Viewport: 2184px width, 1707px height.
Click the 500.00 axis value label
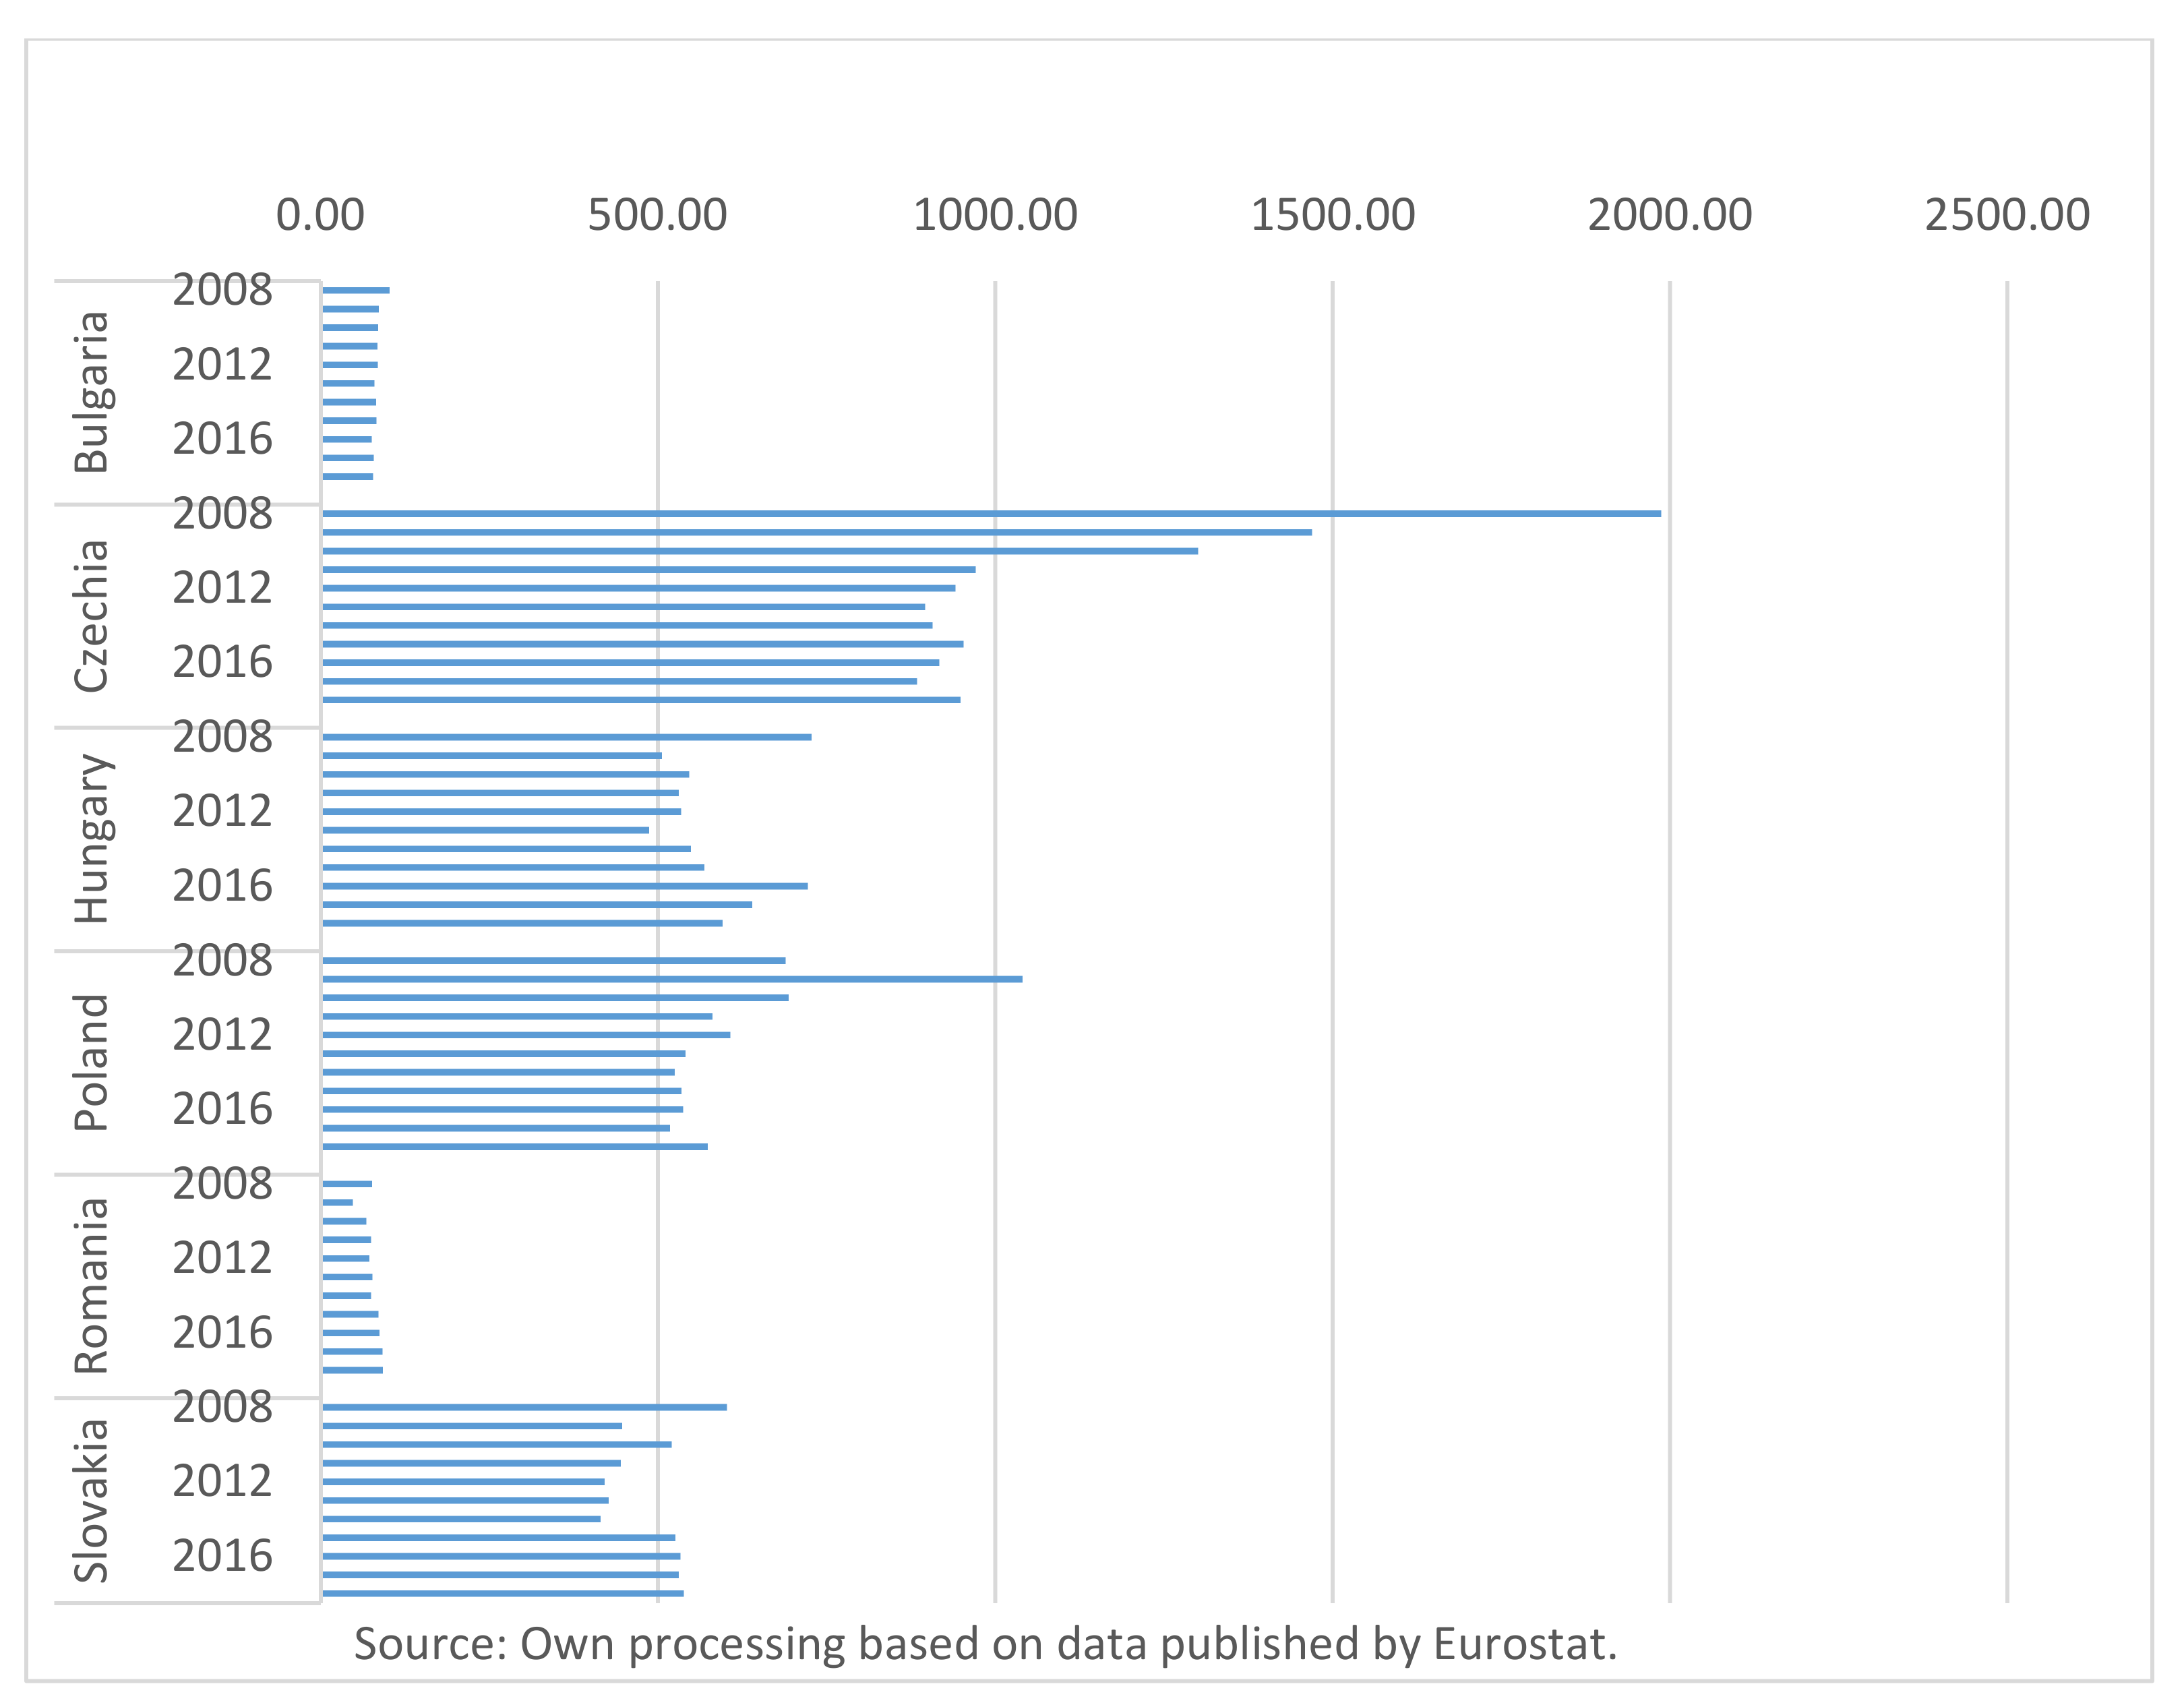tap(657, 215)
